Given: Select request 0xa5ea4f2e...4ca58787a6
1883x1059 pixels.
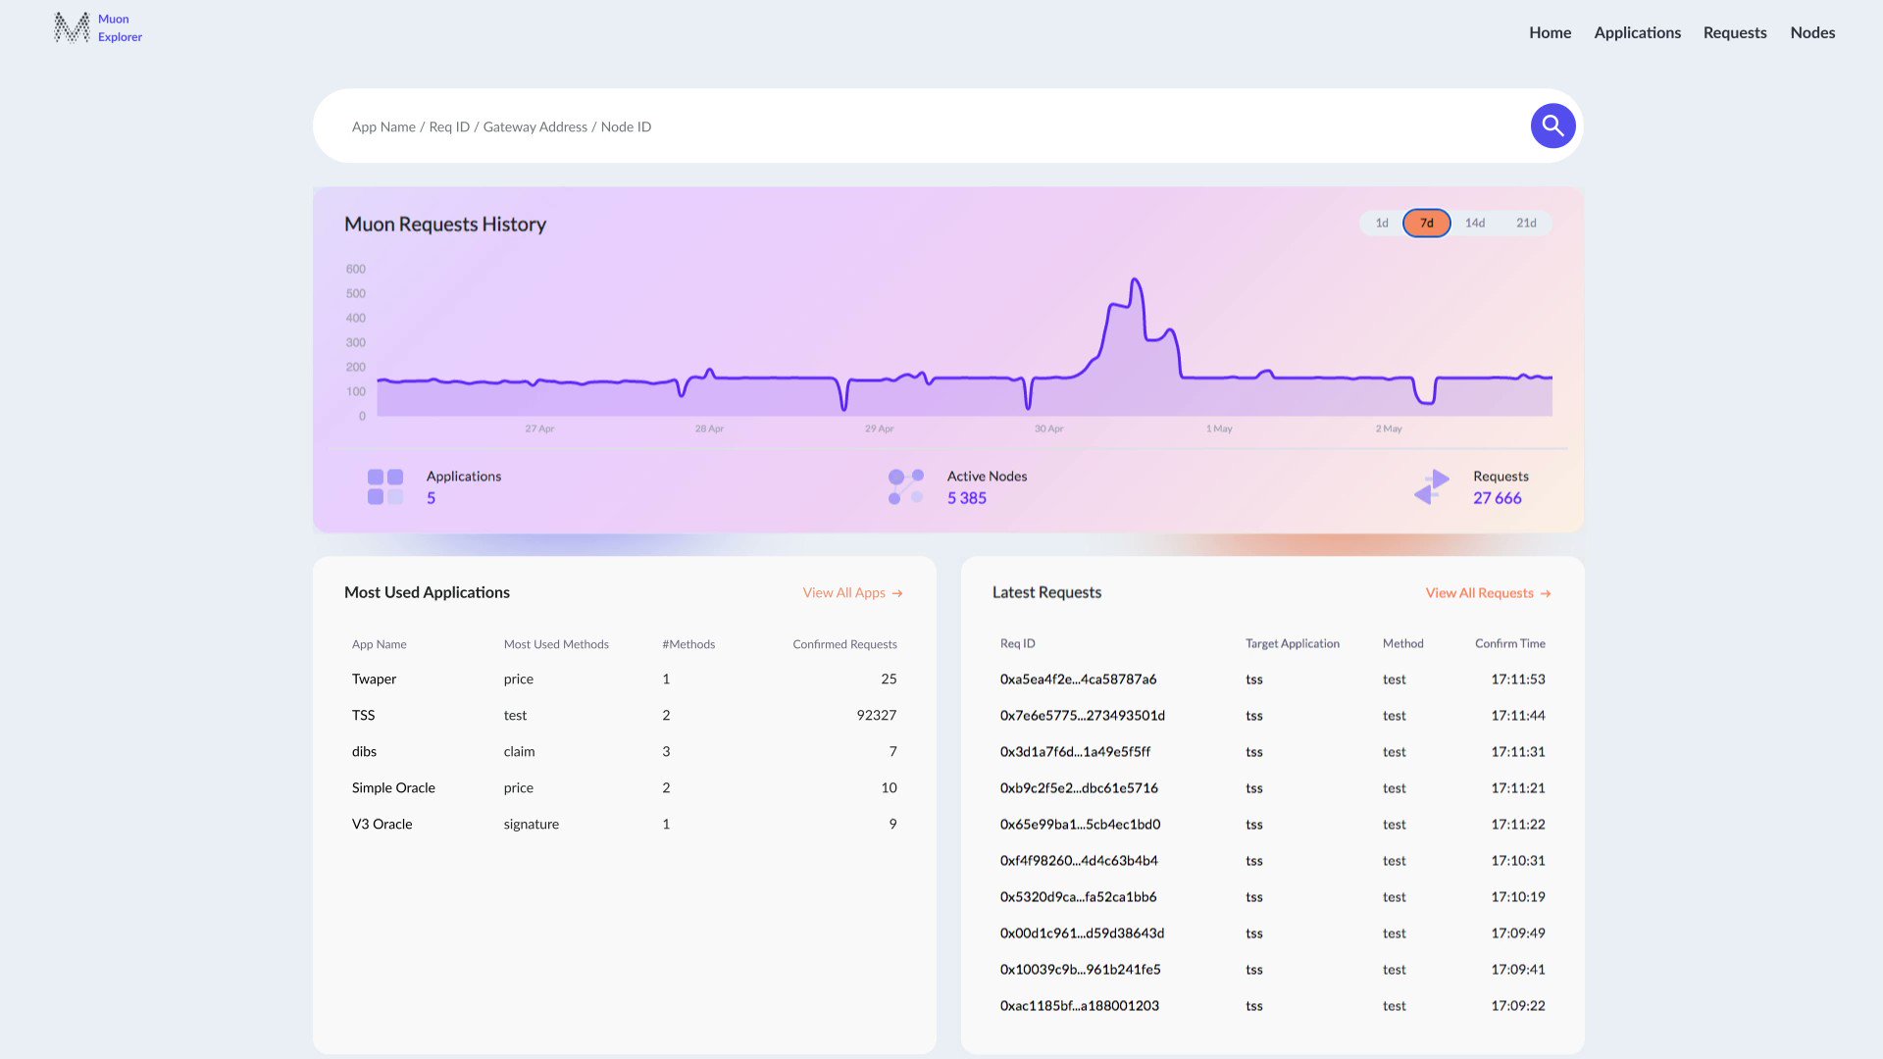Looking at the screenshot, I should (x=1078, y=679).
